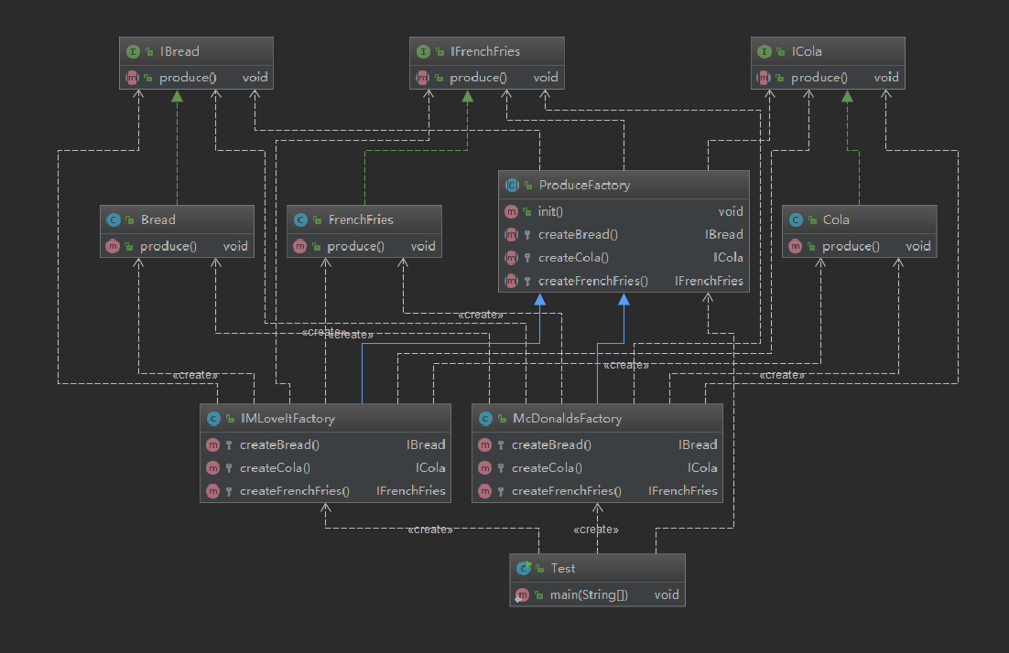1009x653 pixels.
Task: Click the IFrenchFries interface icon
Action: point(423,51)
